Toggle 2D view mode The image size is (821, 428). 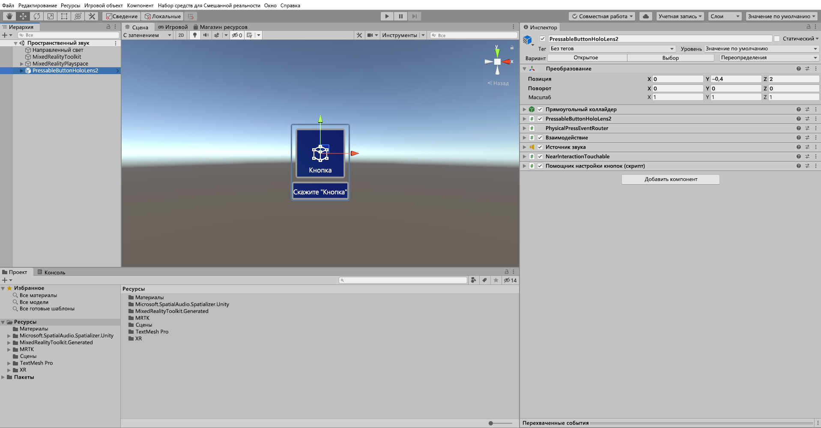tap(181, 35)
